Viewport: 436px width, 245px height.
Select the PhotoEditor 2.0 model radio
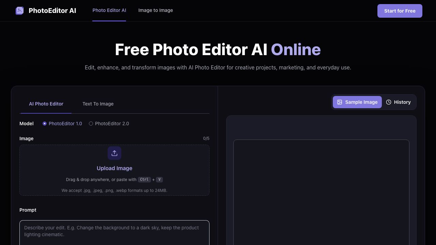(91, 124)
